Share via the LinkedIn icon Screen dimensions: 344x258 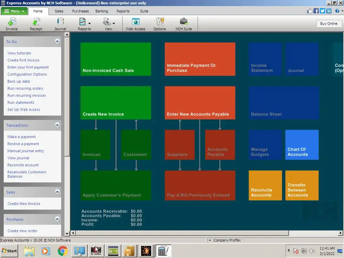(x=329, y=11)
